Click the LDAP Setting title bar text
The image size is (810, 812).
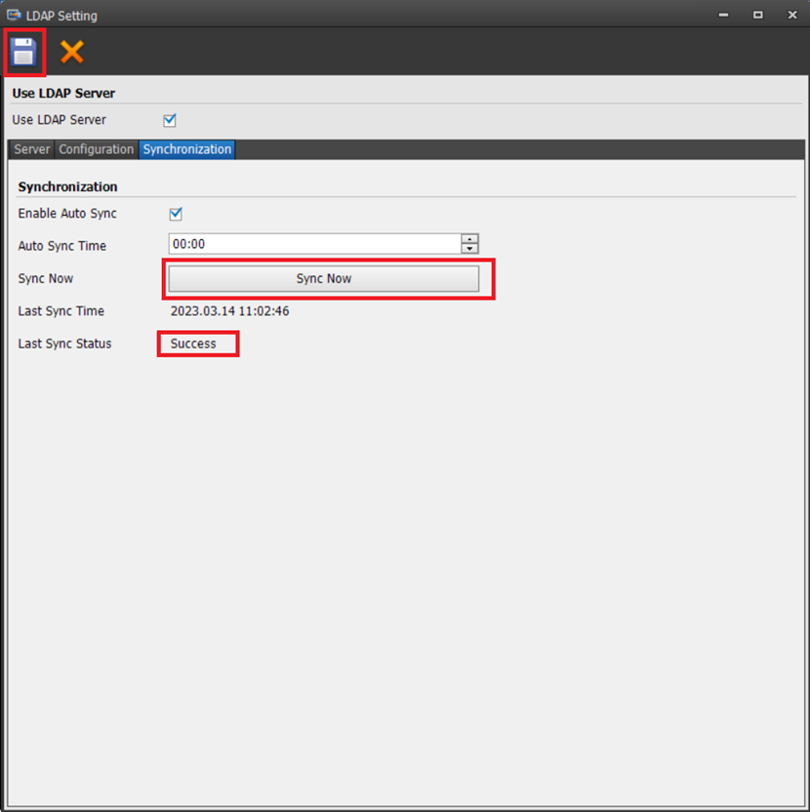[x=61, y=16]
